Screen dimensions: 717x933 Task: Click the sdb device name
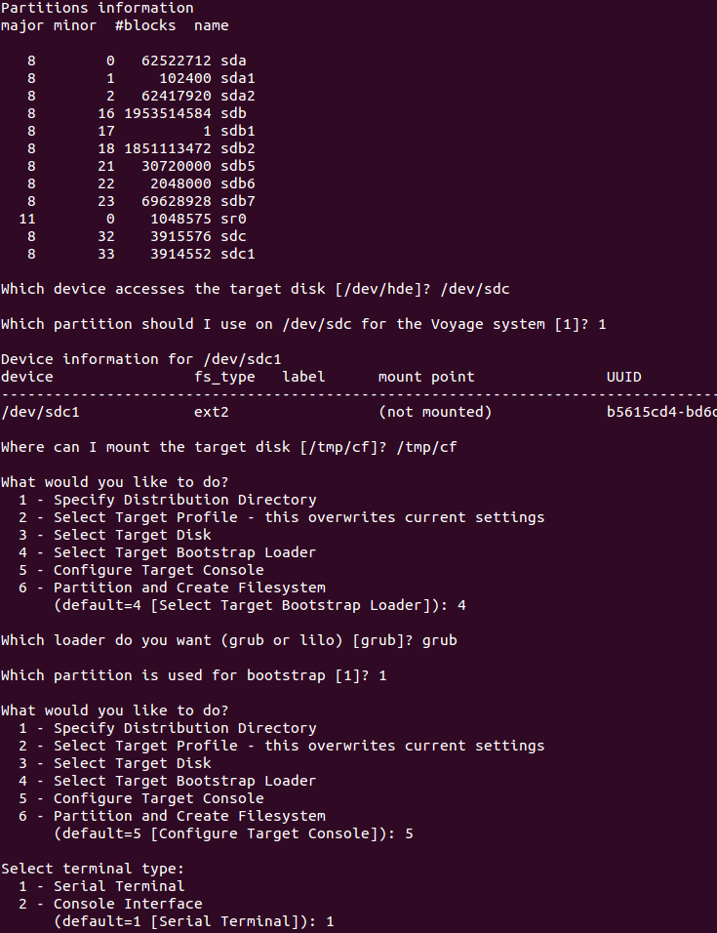(x=234, y=113)
